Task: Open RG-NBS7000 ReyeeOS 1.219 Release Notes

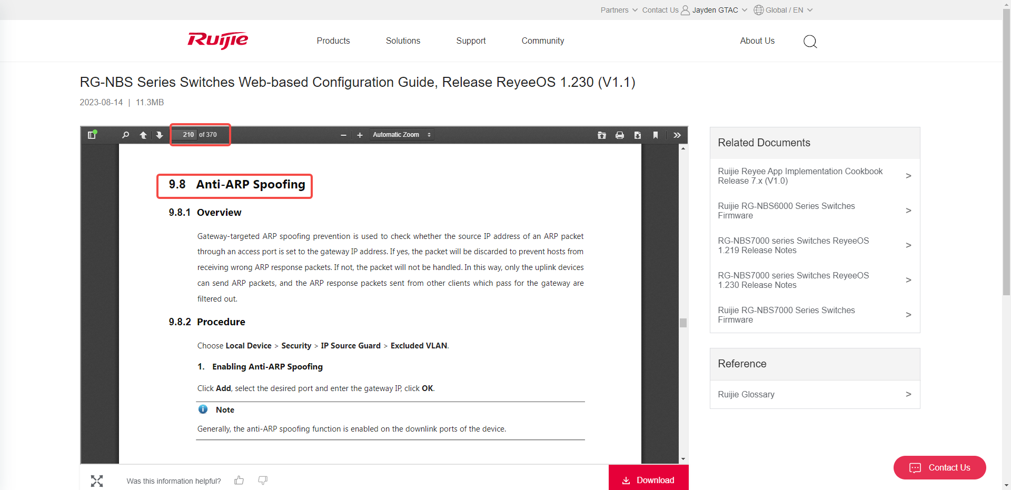Action: pyautogui.click(x=793, y=245)
